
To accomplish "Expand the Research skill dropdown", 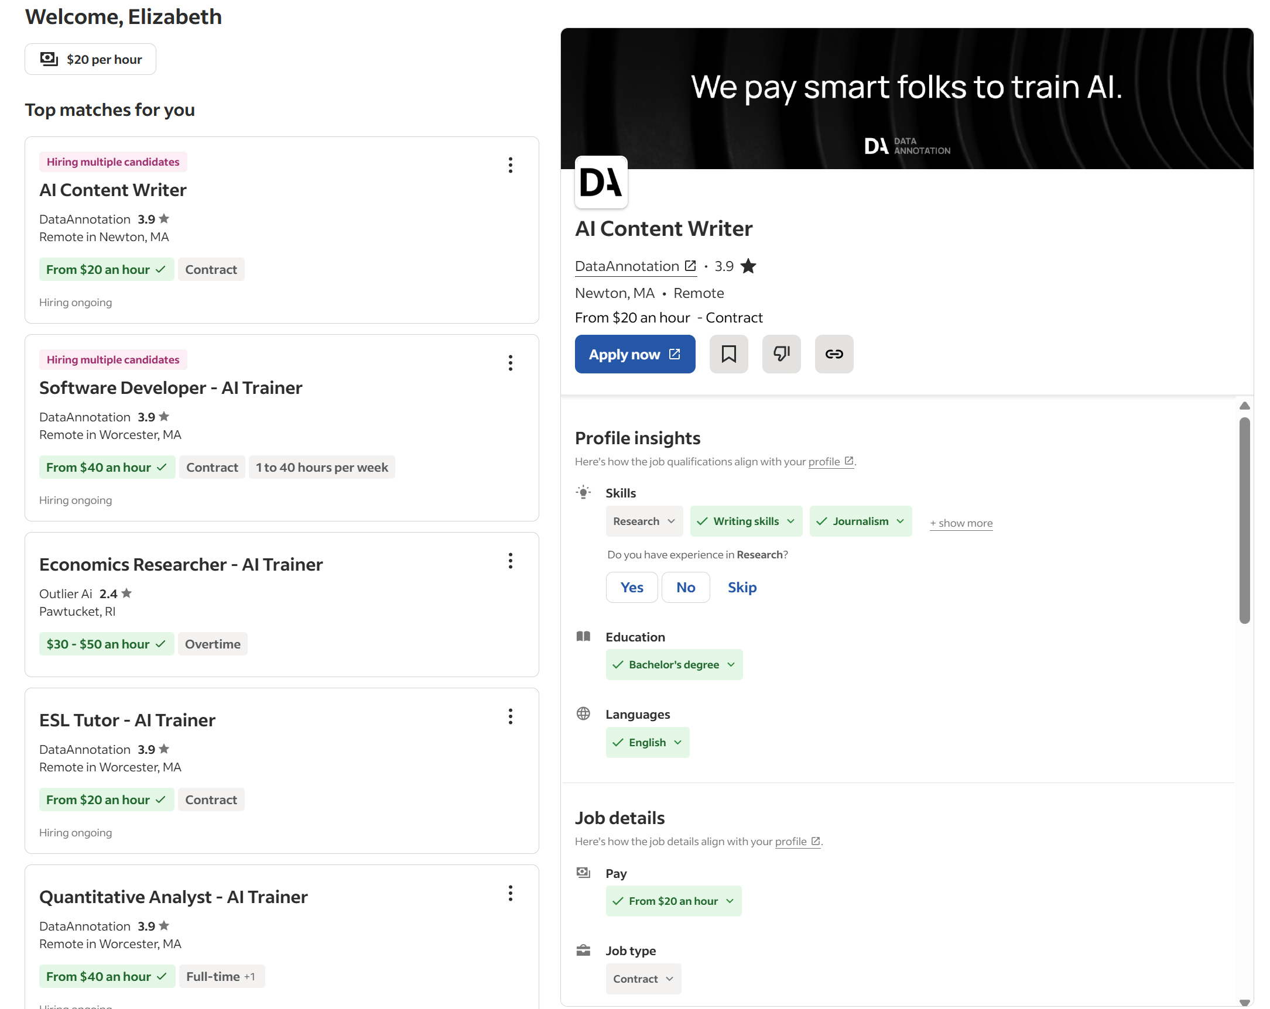I will pyautogui.click(x=645, y=521).
